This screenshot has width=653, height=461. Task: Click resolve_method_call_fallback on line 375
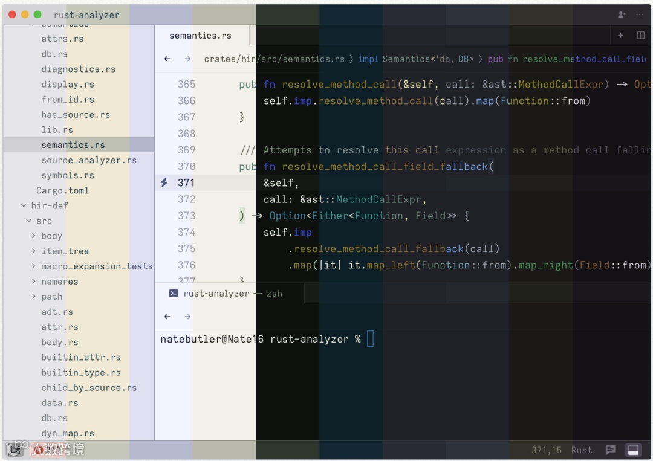coord(378,249)
